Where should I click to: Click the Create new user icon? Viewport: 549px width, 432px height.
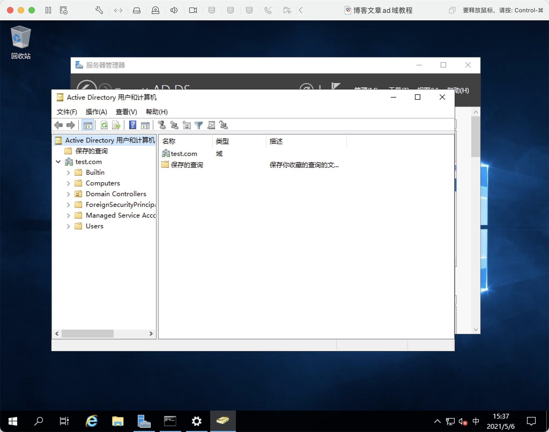[162, 125]
